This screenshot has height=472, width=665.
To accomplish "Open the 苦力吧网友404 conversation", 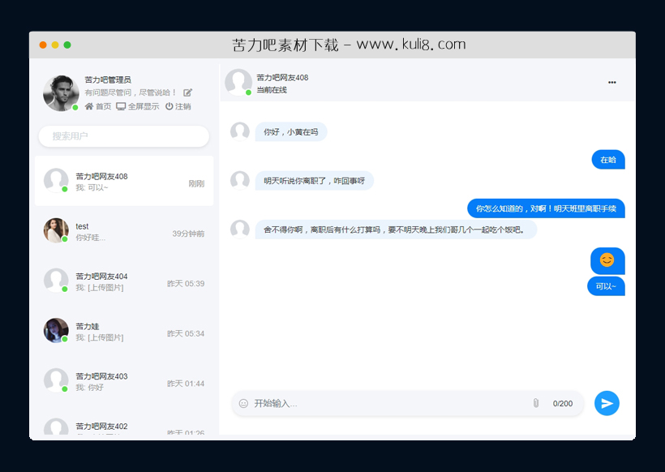I will [123, 282].
